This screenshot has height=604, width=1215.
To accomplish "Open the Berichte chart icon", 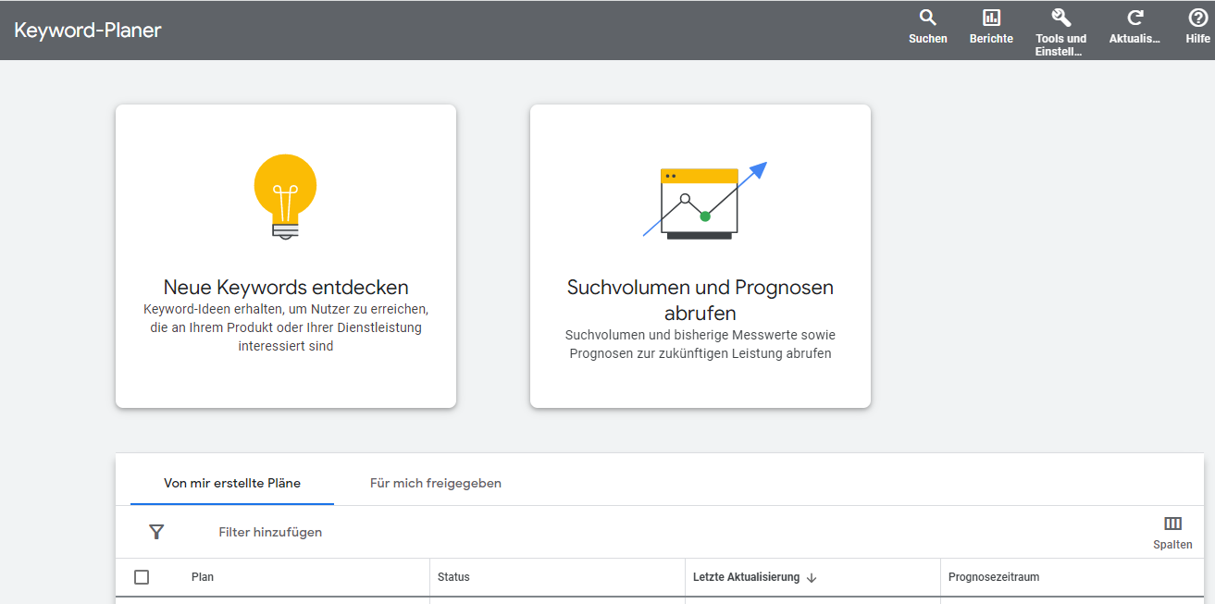I will 991,18.
